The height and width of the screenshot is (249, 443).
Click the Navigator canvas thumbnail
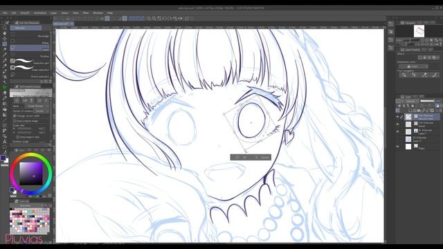click(x=419, y=31)
